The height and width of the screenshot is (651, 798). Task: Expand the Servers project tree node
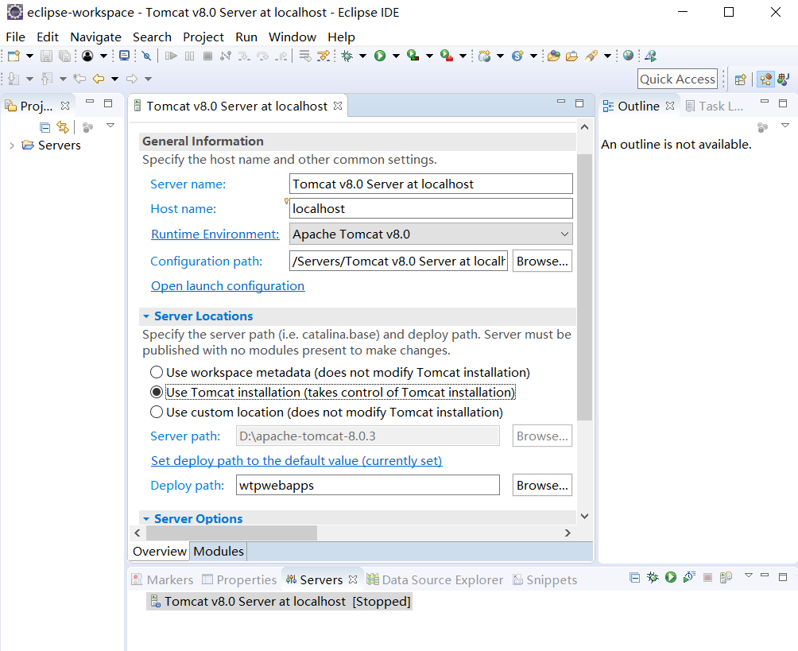pos(12,145)
